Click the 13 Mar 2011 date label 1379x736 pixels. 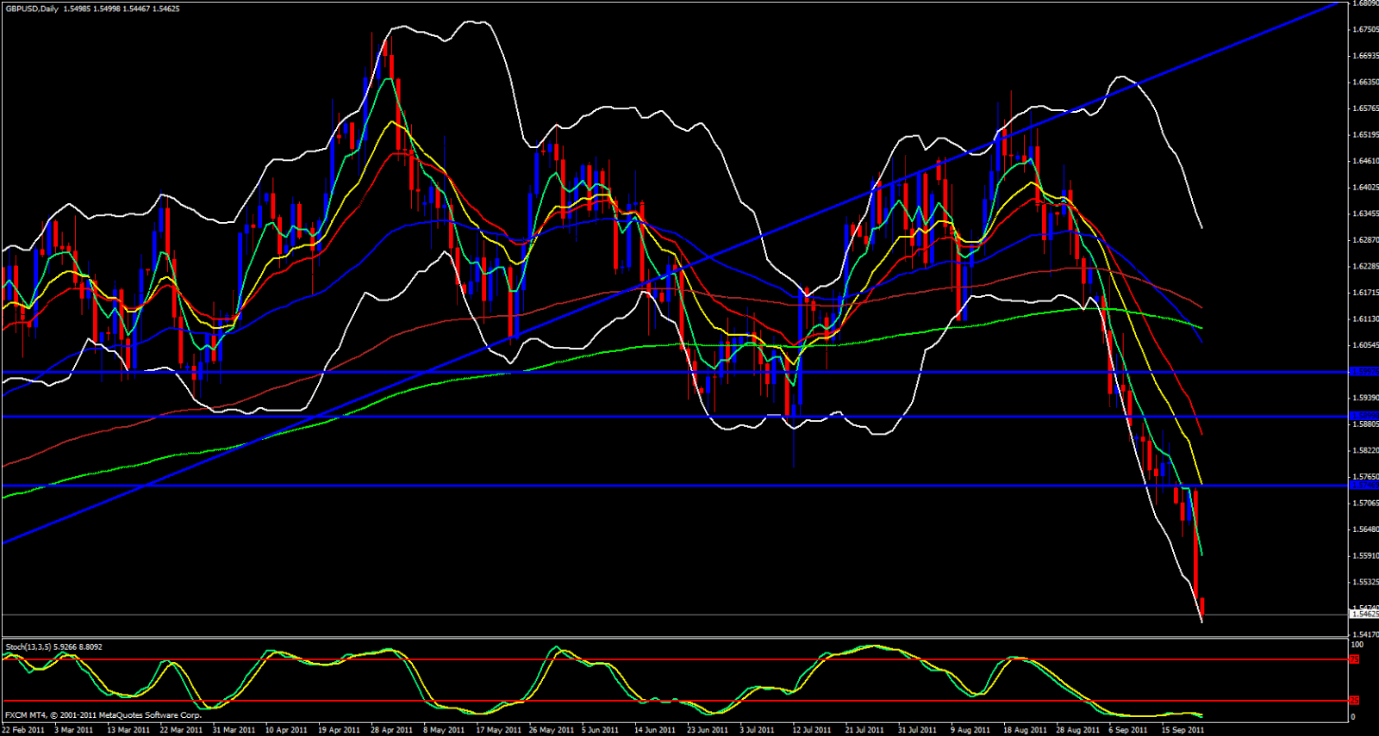[x=128, y=730]
